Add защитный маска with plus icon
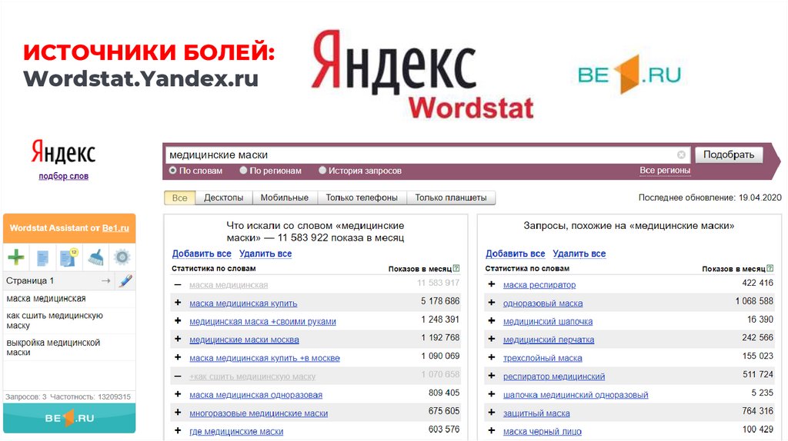 [492, 413]
